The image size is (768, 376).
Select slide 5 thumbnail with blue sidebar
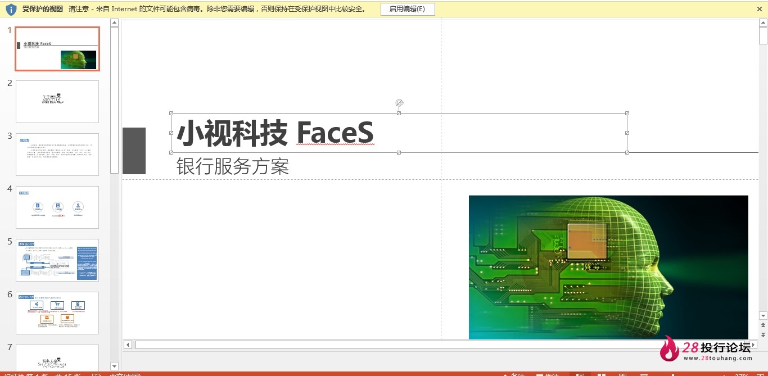57,260
